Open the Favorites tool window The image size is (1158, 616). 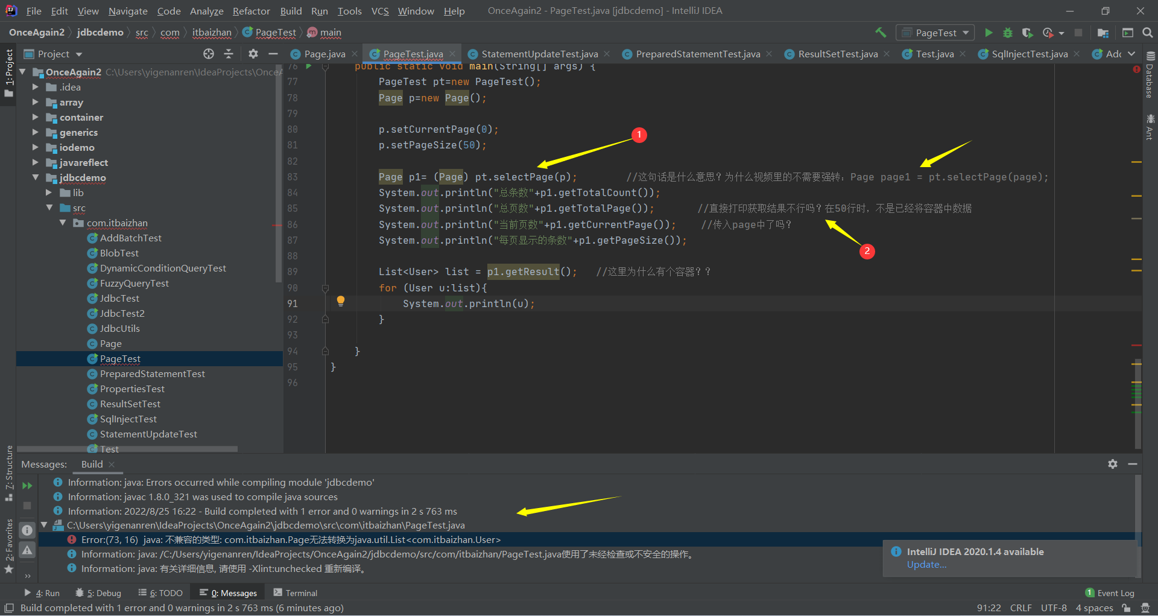click(8, 547)
